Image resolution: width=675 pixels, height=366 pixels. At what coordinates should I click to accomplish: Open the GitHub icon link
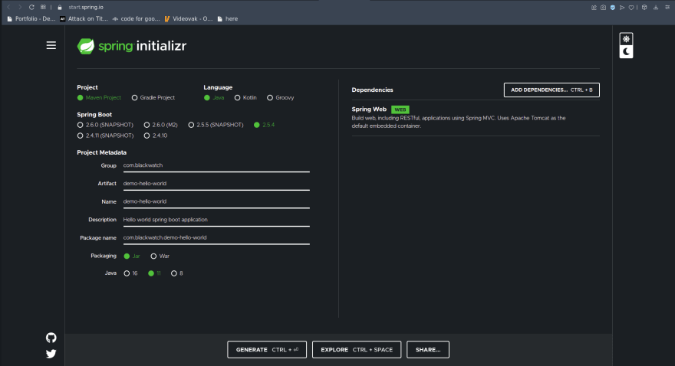coord(51,338)
